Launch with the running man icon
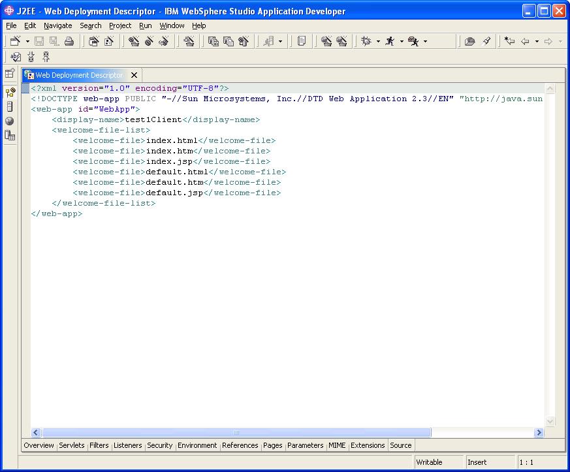The width and height of the screenshot is (570, 472). (390, 41)
